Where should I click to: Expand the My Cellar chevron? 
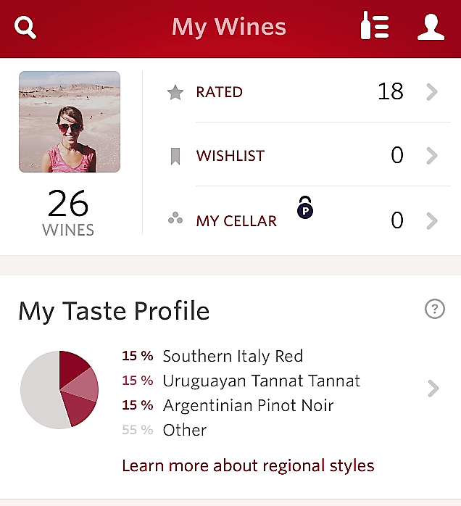tap(433, 220)
